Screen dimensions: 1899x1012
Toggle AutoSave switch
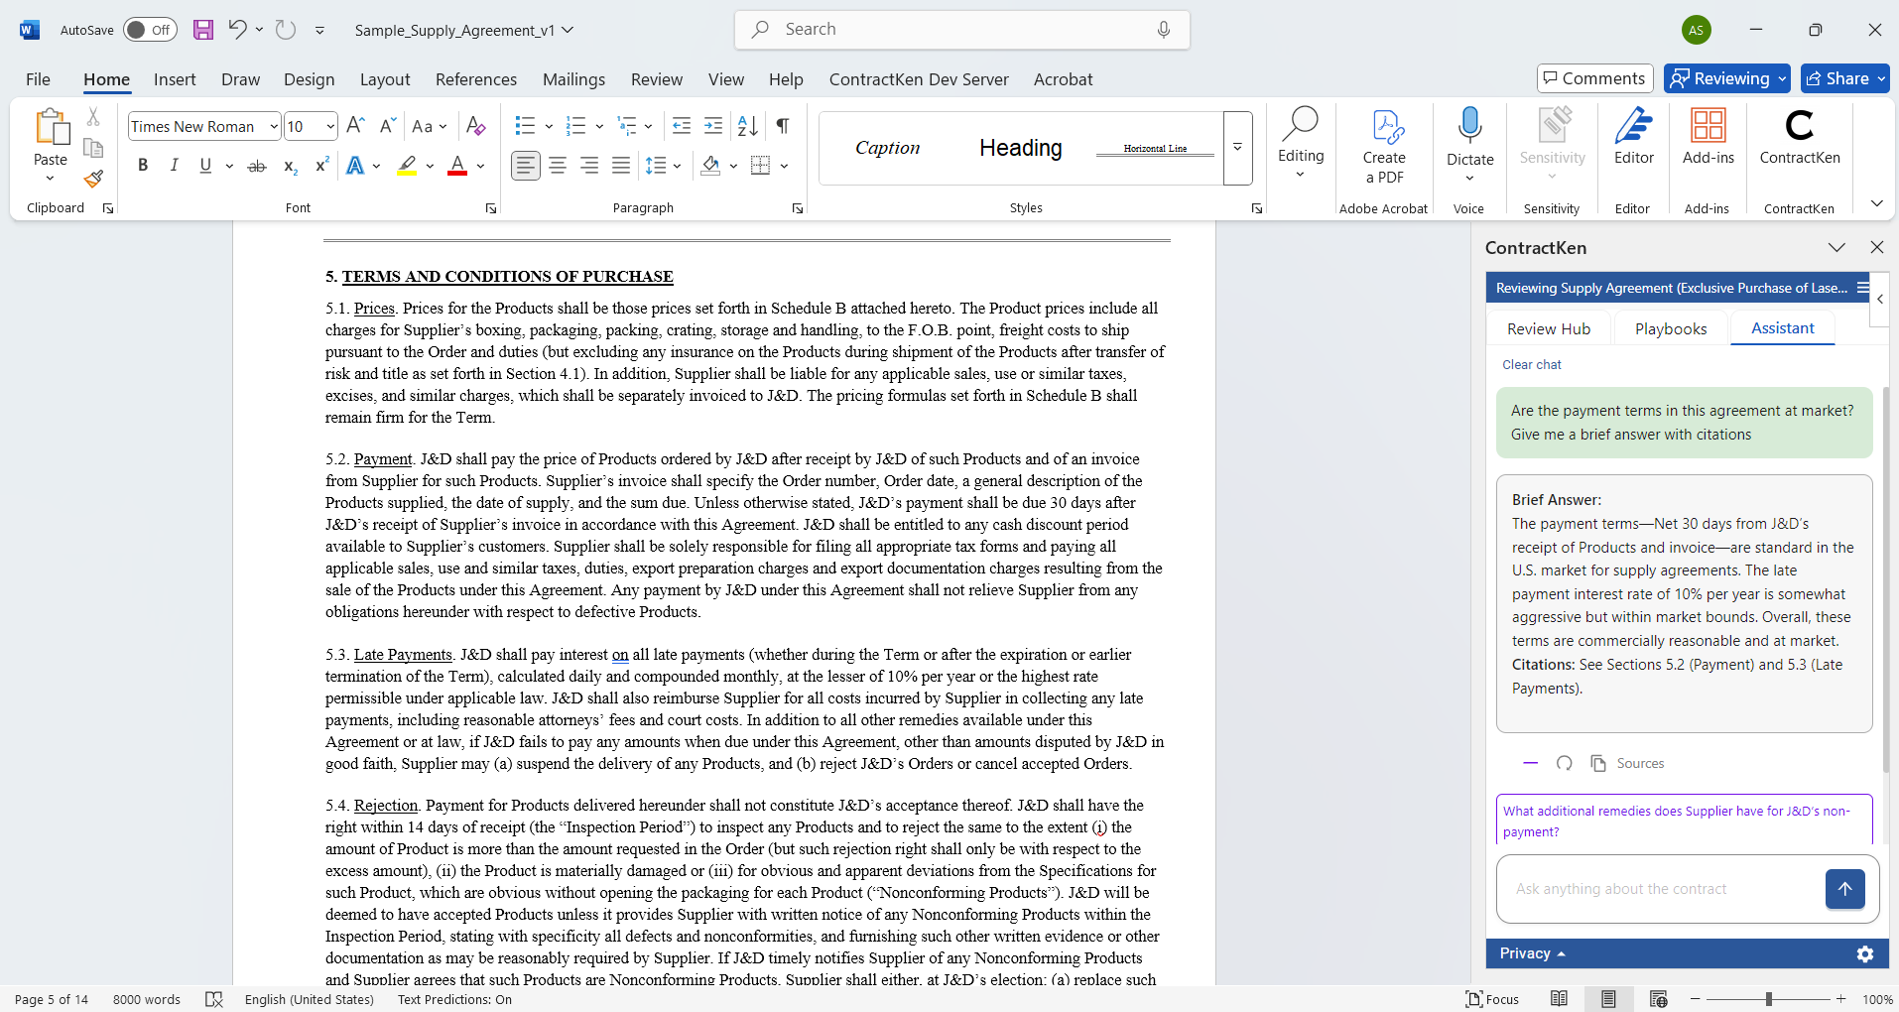[150, 30]
